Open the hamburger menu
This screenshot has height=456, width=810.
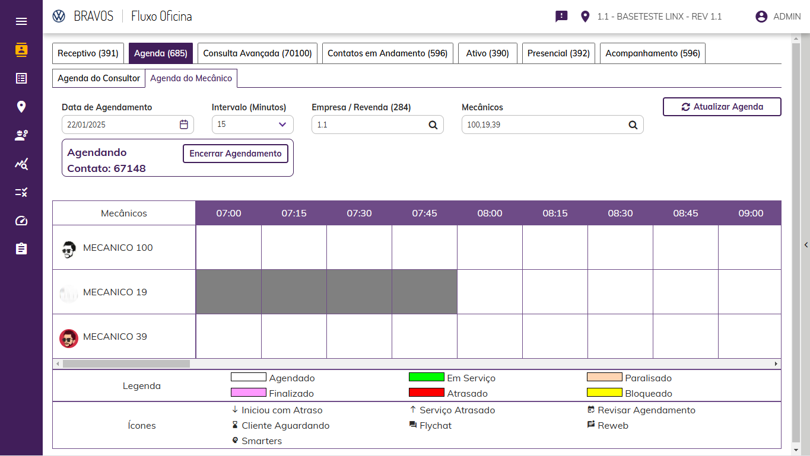(x=21, y=21)
